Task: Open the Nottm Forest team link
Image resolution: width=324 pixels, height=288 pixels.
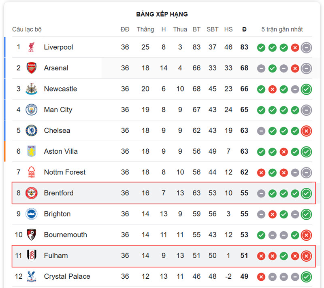Action: click(65, 172)
